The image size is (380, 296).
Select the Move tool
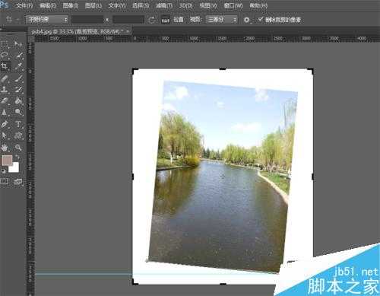pos(18,44)
